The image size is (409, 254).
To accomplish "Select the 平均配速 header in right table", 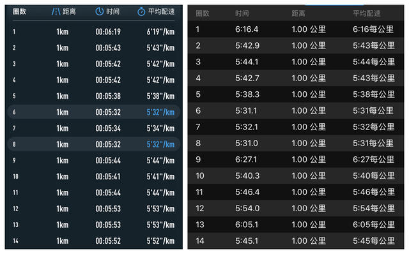I will tap(366, 13).
